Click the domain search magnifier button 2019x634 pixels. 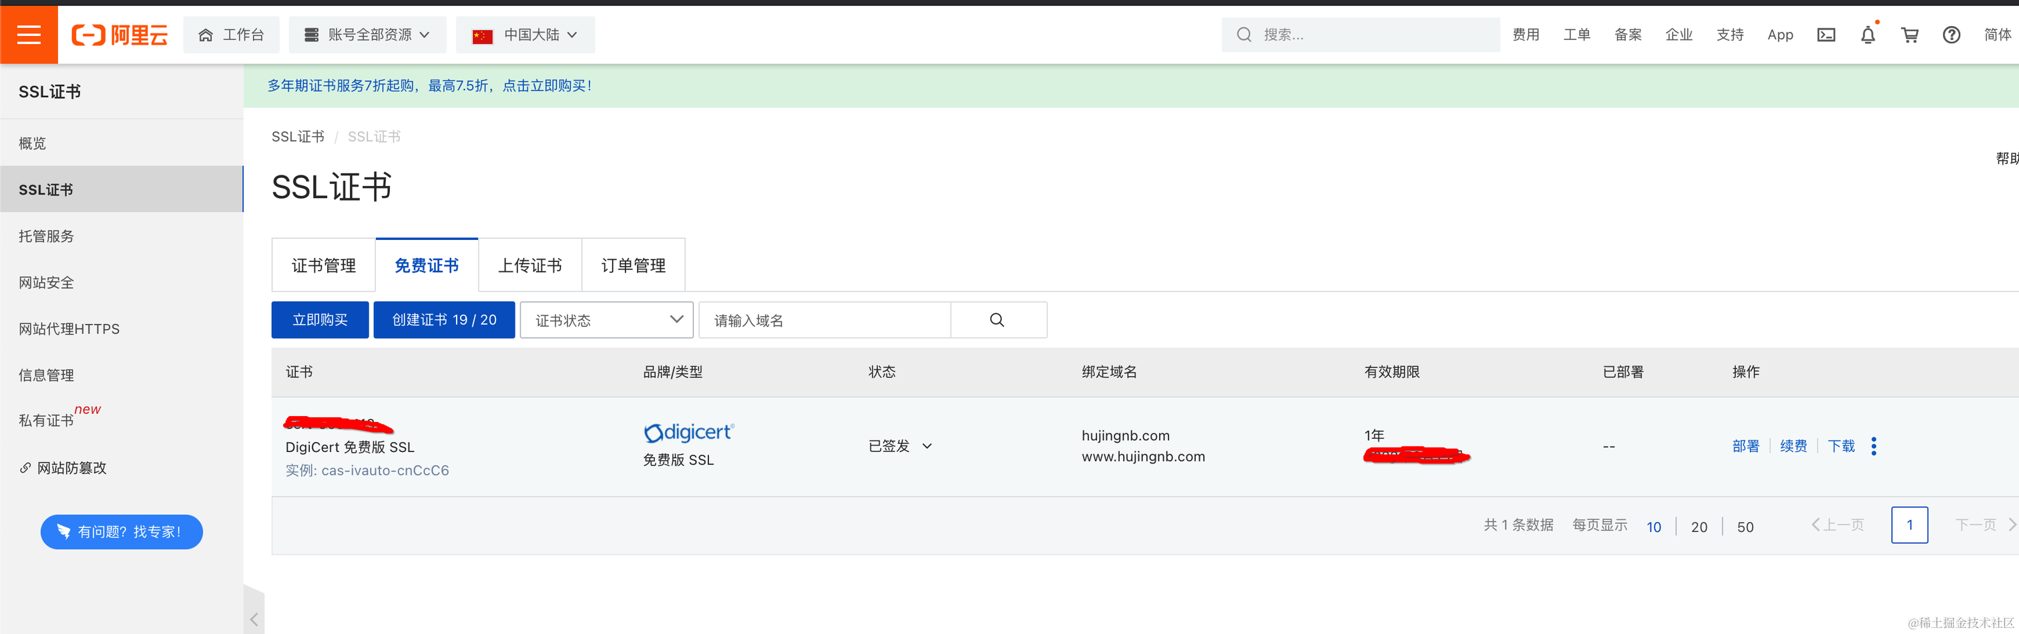[997, 320]
